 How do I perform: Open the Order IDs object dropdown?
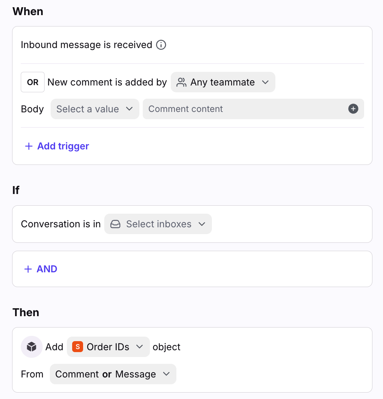[x=108, y=347]
